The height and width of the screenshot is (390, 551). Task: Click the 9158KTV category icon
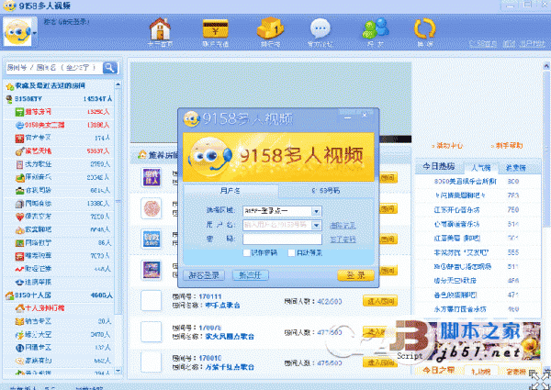[9, 99]
